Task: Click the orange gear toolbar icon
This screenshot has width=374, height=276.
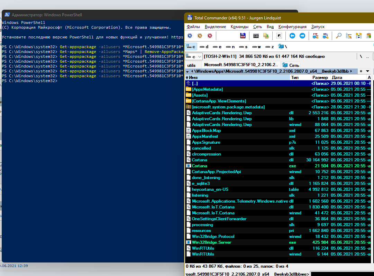Action: (200, 36)
